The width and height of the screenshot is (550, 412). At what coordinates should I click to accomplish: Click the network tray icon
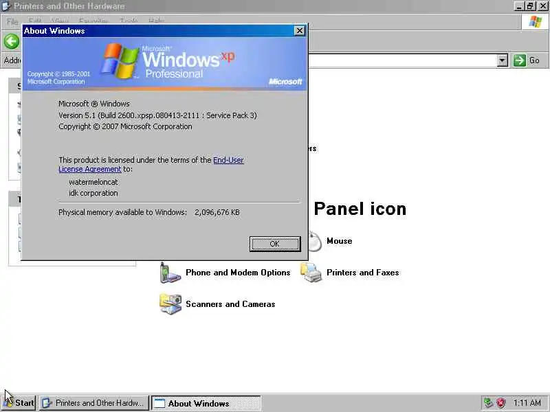[488, 402]
